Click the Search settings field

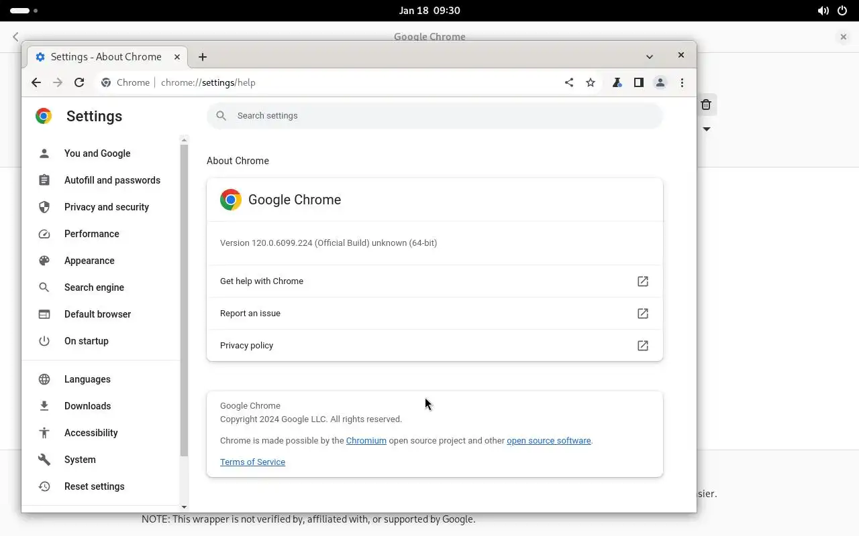click(435, 116)
